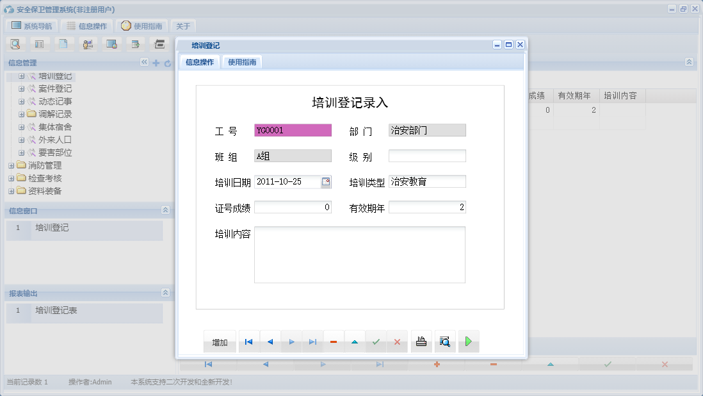
Task: Open the report list toolbar icon
Action: (39, 44)
